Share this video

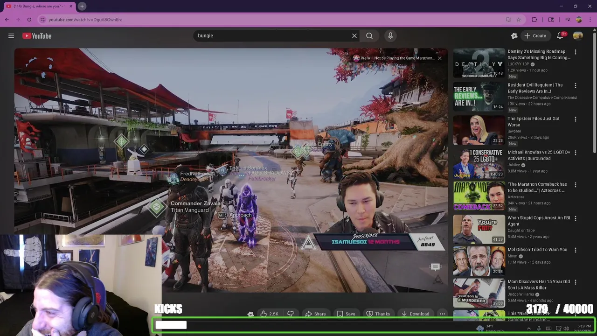point(315,314)
